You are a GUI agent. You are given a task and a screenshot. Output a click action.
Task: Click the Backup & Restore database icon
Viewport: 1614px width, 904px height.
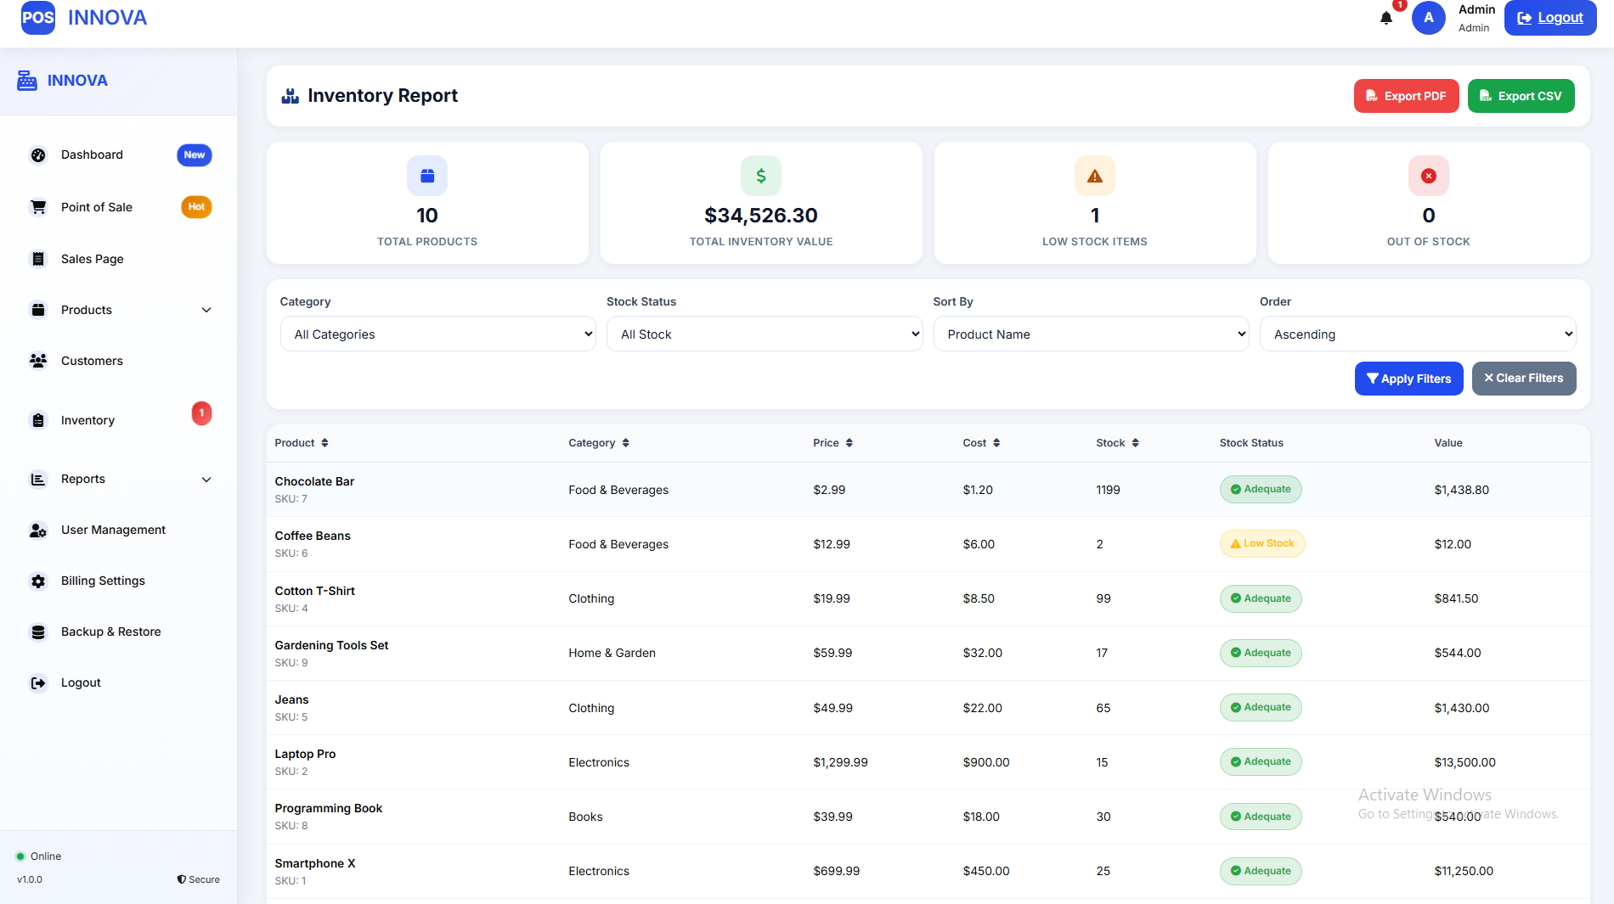(x=38, y=632)
